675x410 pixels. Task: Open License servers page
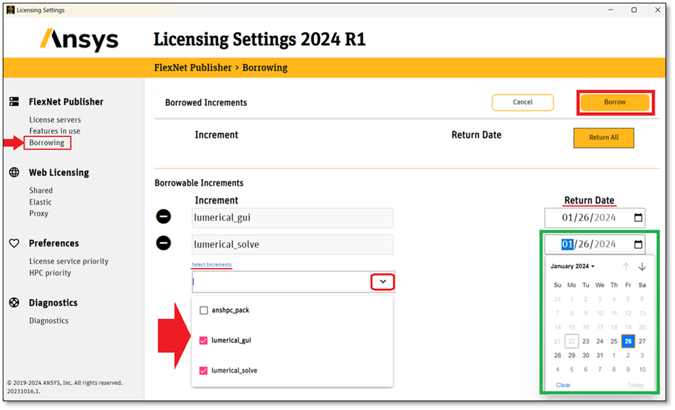pos(55,120)
